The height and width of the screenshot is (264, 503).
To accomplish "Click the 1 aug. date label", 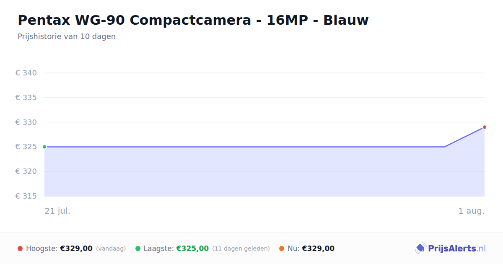I will tap(471, 211).
